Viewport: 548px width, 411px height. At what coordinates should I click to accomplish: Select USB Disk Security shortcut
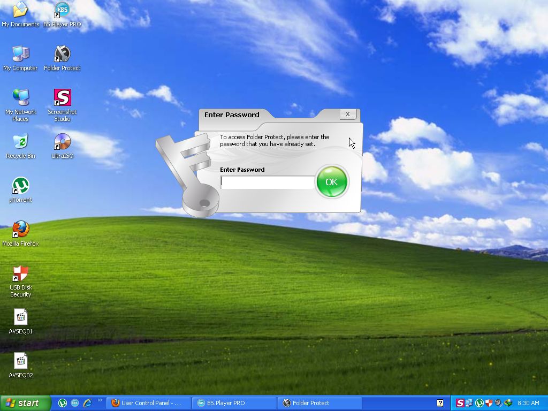(21, 281)
